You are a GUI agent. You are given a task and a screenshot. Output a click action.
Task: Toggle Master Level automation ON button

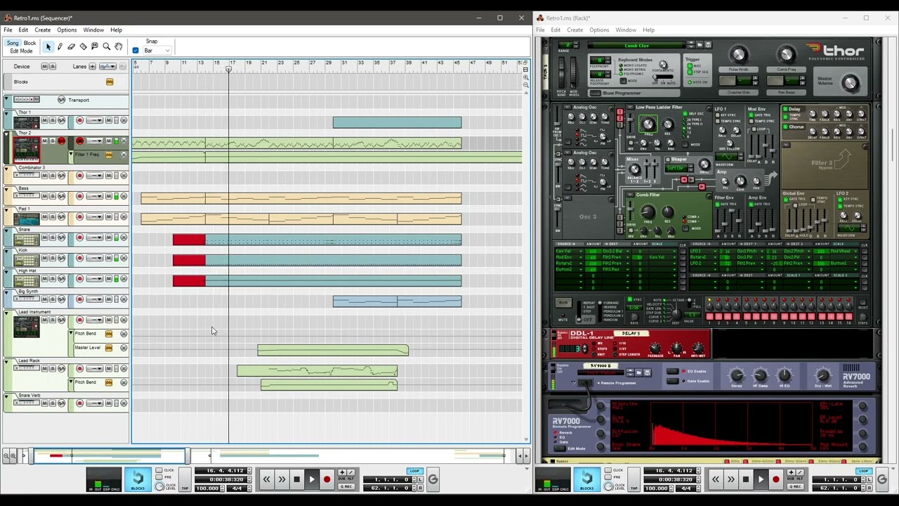[108, 348]
